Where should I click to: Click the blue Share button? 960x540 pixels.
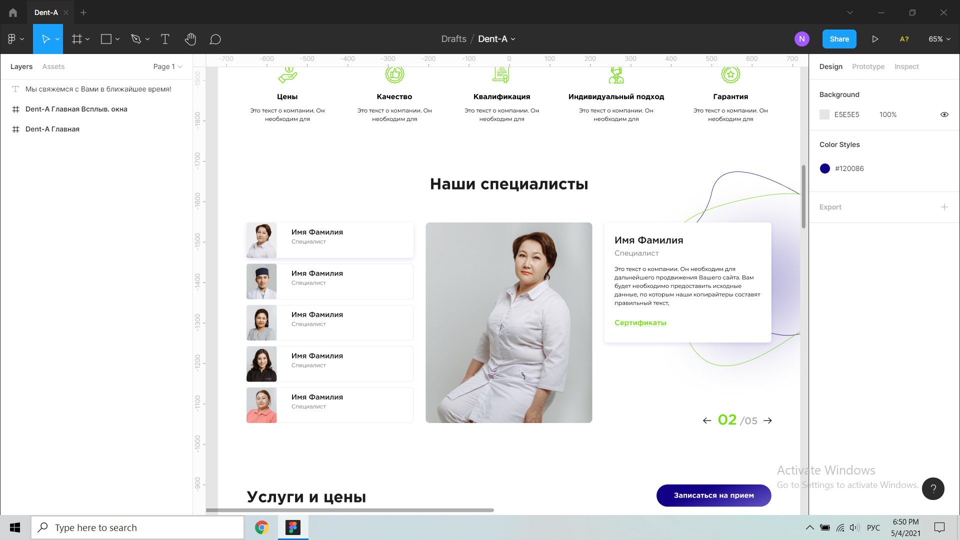coord(839,39)
